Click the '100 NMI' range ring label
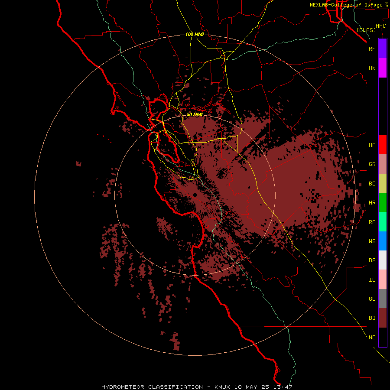Image resolution: width=390 pixels, height=390 pixels. pos(195,34)
